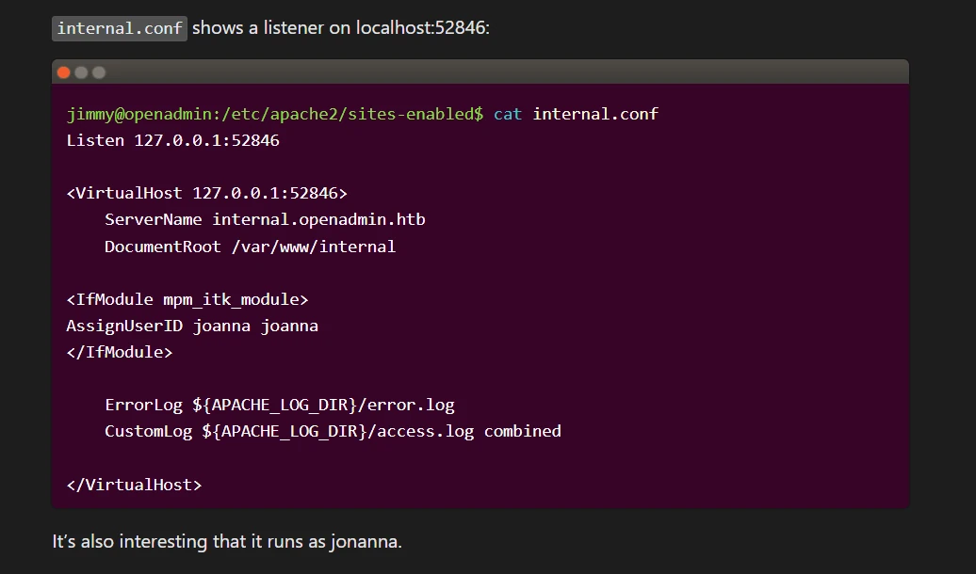Viewport: 976px width, 574px height.
Task: Click the red close dot on terminal window
Action: [63, 72]
